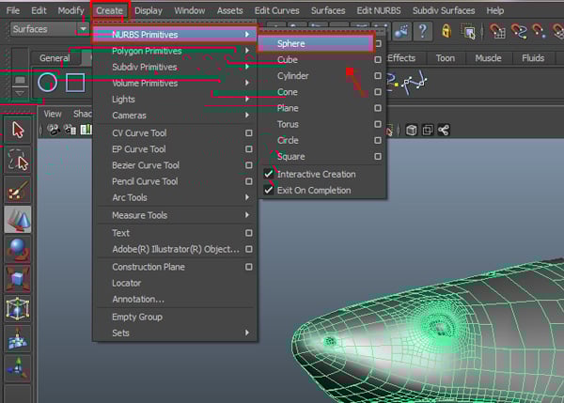Open the View panel menu
The image size is (564, 403).
53,114
